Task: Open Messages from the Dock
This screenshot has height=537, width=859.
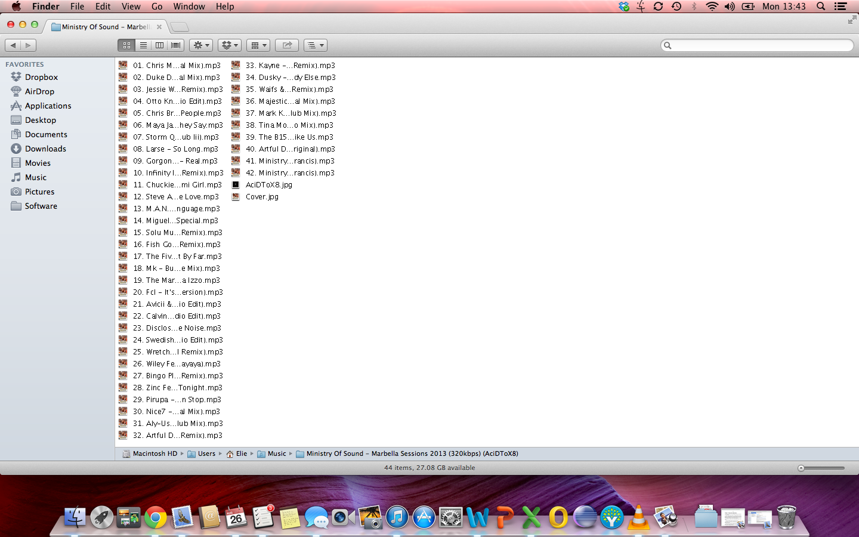Action: click(x=316, y=517)
